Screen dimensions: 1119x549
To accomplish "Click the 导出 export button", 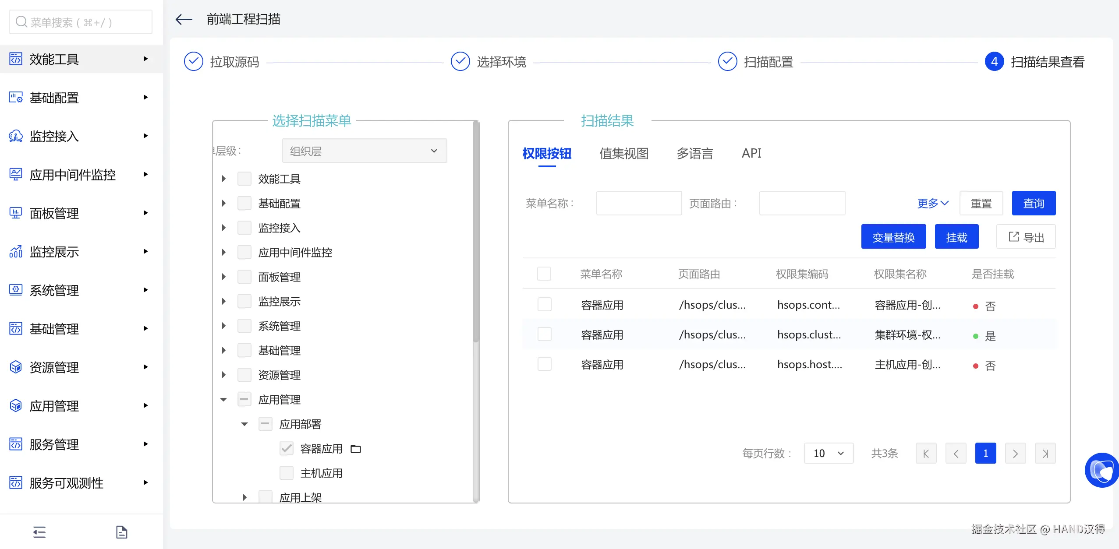I will (x=1026, y=237).
